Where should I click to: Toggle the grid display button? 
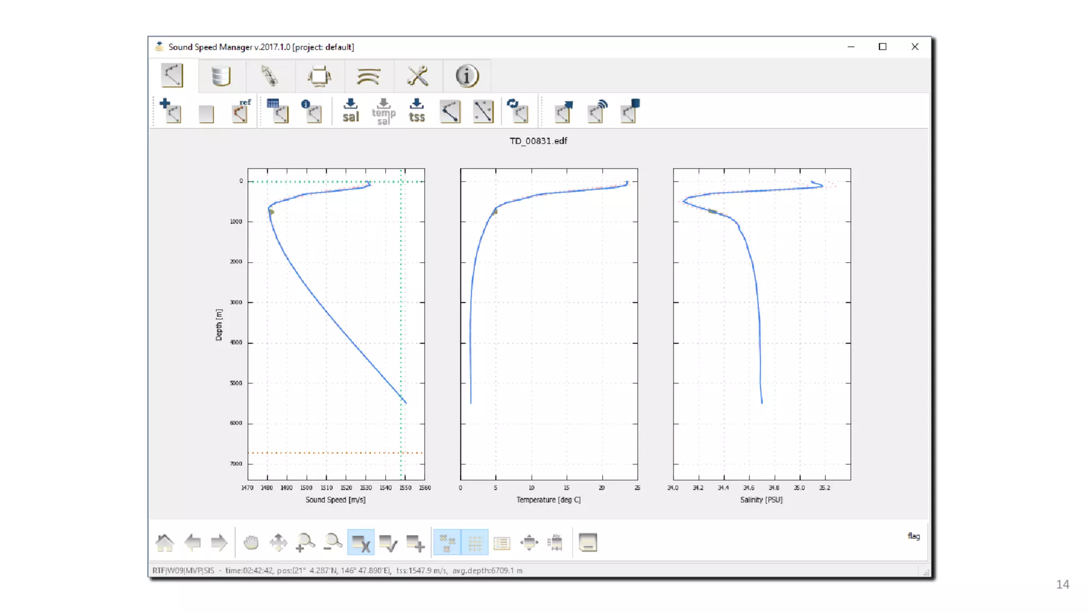(x=475, y=542)
